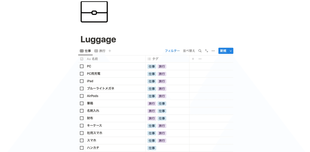Open the 名前 column header menu
The height and width of the screenshot is (152, 310).
115,59
